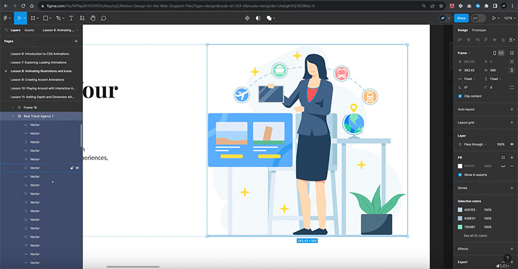
Task: Open page Lesson 7: Exploring Loading Animations
Action: (x=38, y=63)
